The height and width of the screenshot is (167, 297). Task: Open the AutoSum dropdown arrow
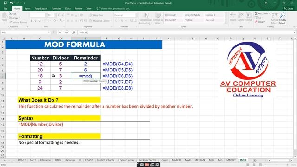pos(269,13)
